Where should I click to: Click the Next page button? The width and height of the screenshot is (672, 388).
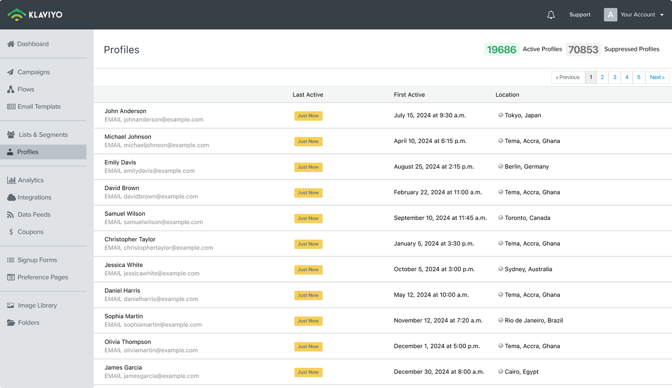(657, 77)
